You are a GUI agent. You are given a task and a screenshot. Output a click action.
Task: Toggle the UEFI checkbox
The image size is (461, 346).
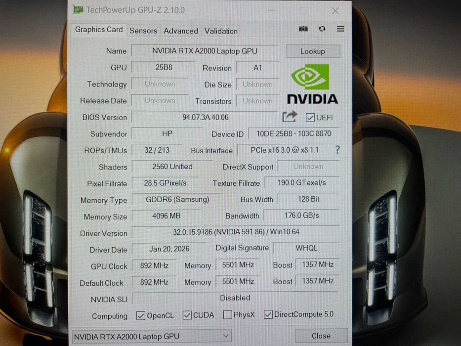[x=310, y=118]
